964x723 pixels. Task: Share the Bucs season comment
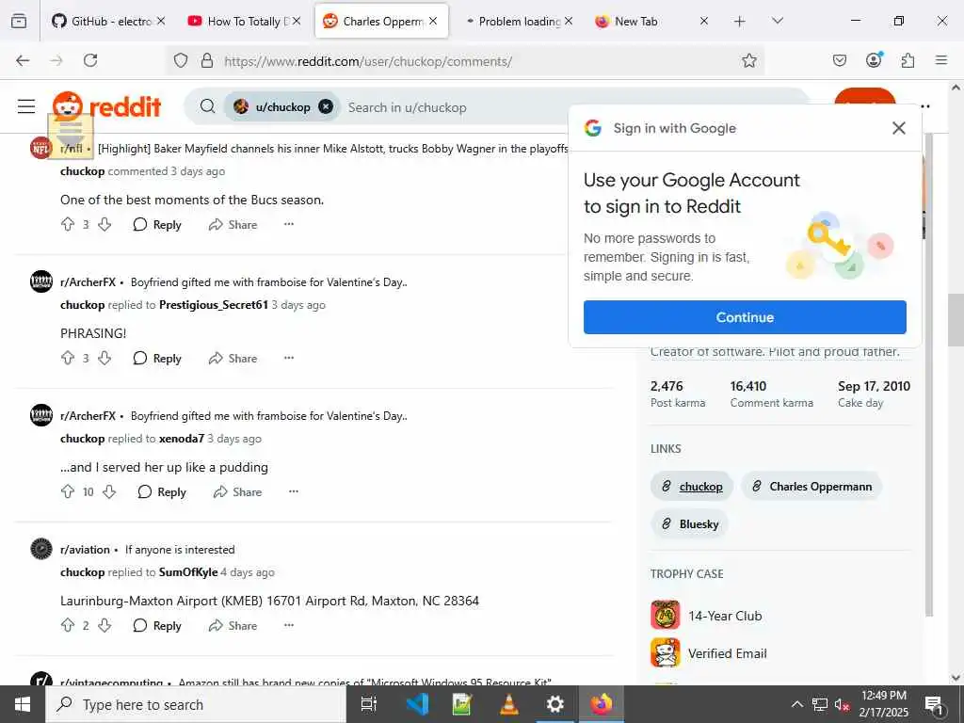233,224
